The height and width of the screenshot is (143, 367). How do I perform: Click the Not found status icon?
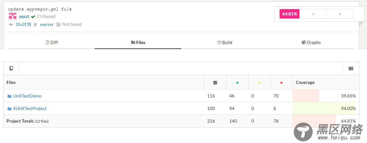coord(58,25)
